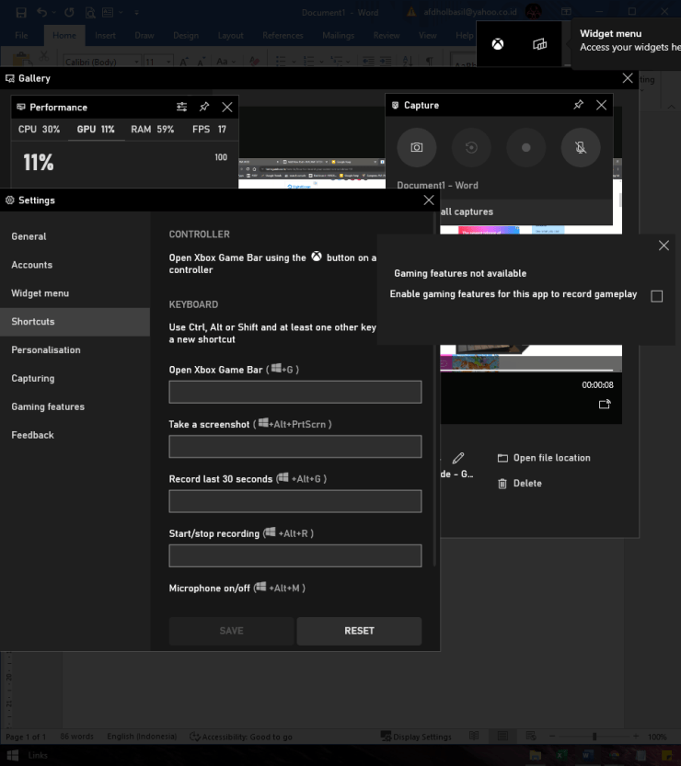The width and height of the screenshot is (681, 766).
Task: Enable gaming features for this app checkbox
Action: 657,296
